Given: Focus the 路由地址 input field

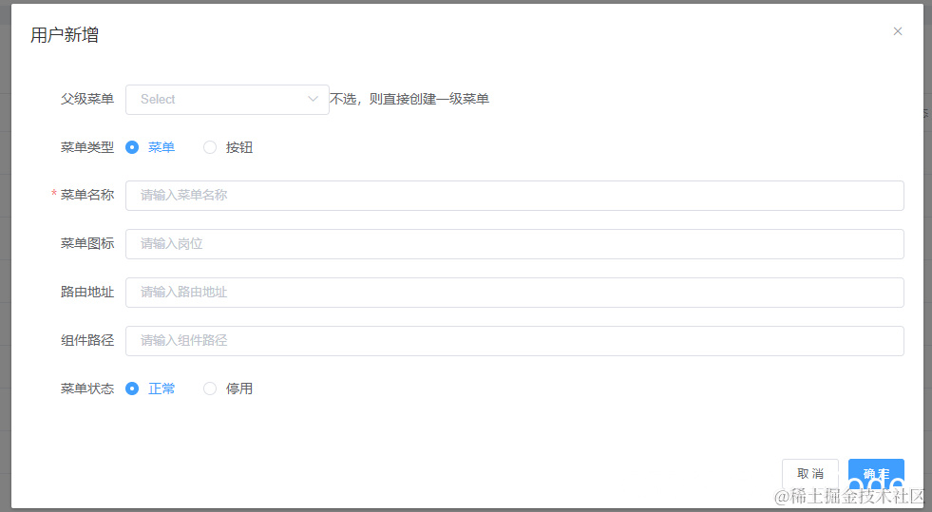Looking at the screenshot, I should tap(515, 293).
